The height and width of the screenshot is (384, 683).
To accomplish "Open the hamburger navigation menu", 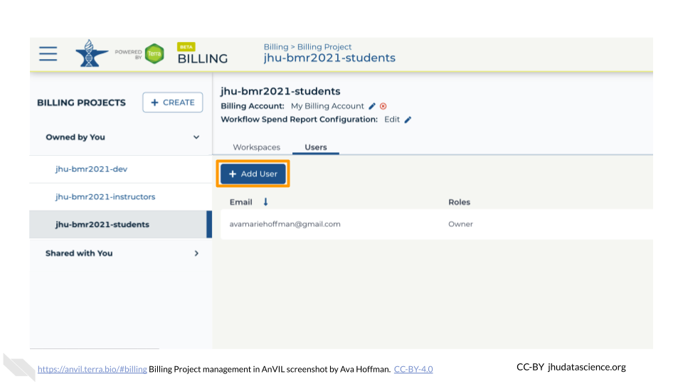I will coord(48,53).
